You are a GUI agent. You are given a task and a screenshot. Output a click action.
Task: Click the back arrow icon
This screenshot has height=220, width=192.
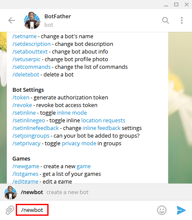click(11, 20)
